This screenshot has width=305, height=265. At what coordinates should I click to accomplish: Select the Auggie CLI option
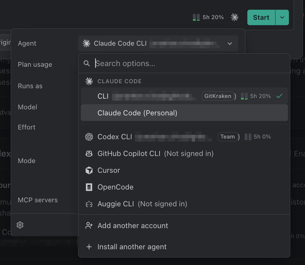pyautogui.click(x=184, y=204)
